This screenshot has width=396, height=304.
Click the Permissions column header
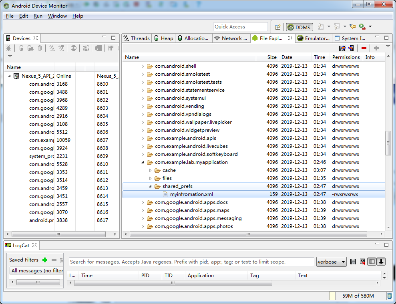(346, 57)
